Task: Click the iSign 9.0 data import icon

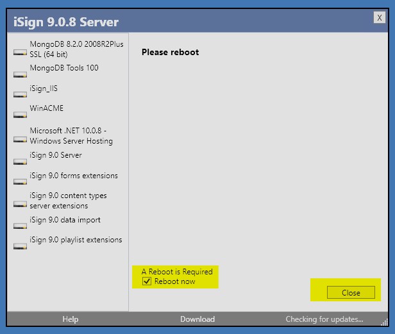Action: (20, 226)
